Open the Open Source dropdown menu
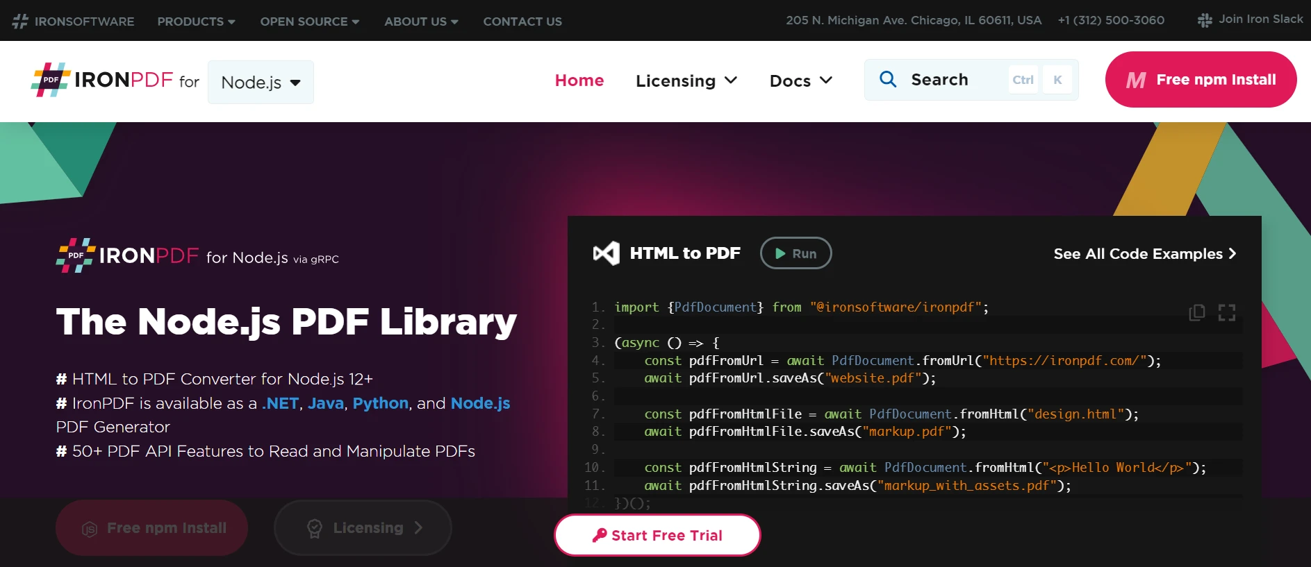Screen dimensions: 1311x567 [310, 22]
